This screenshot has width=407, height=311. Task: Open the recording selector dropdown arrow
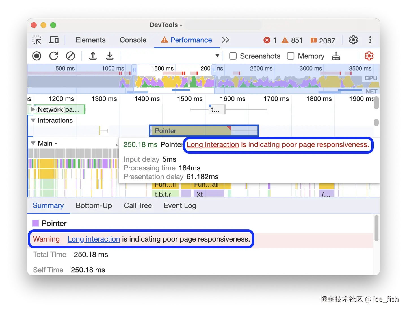pos(217,56)
